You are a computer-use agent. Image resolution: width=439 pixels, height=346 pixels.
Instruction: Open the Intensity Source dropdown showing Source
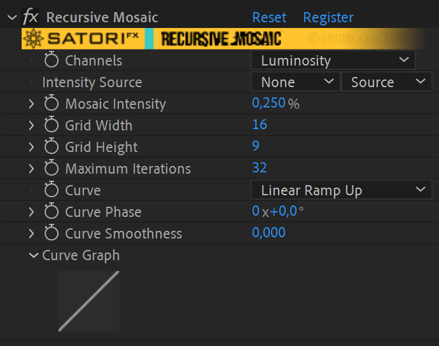387,82
